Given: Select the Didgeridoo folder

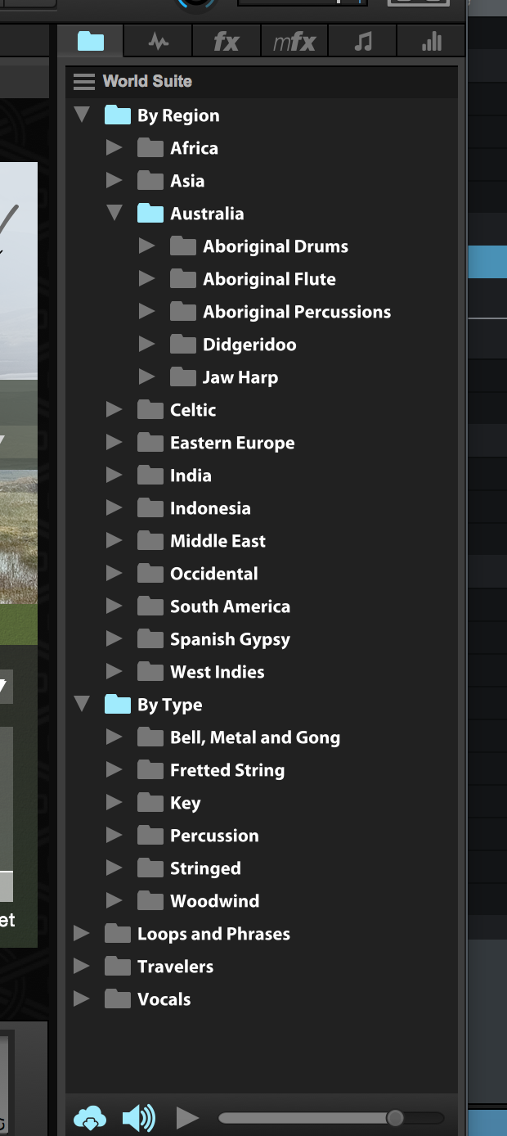Looking at the screenshot, I should click(249, 345).
